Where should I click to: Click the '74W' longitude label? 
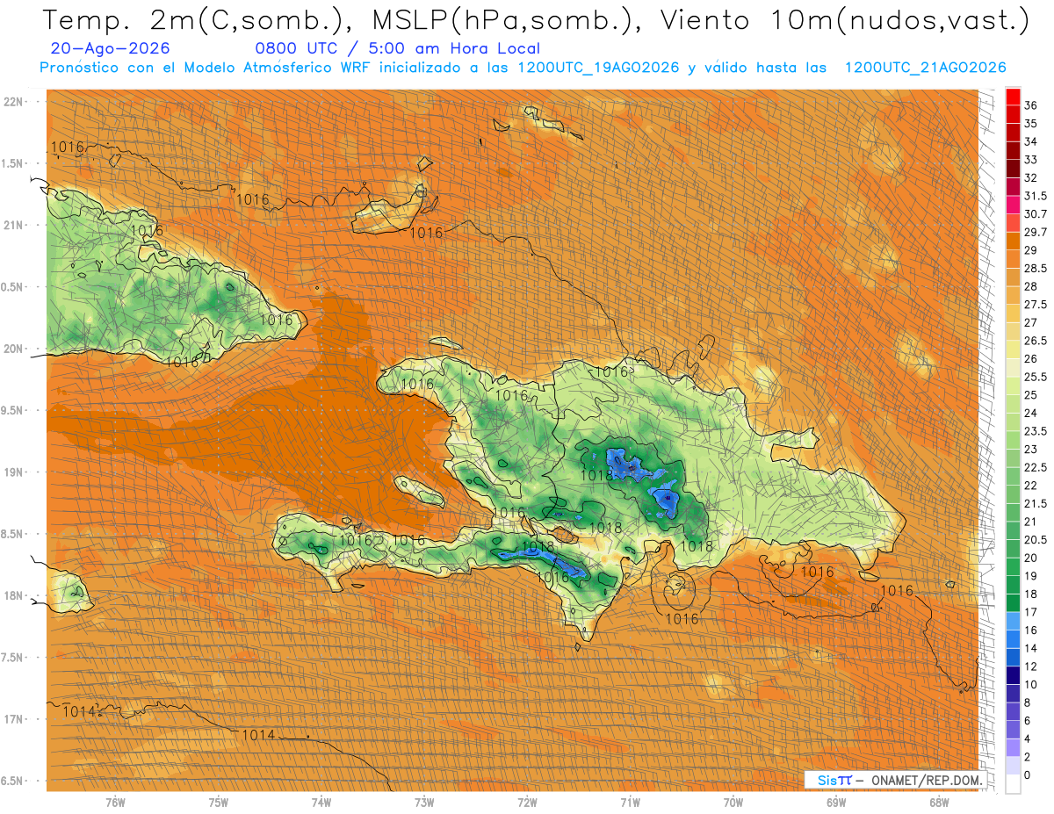(x=321, y=802)
